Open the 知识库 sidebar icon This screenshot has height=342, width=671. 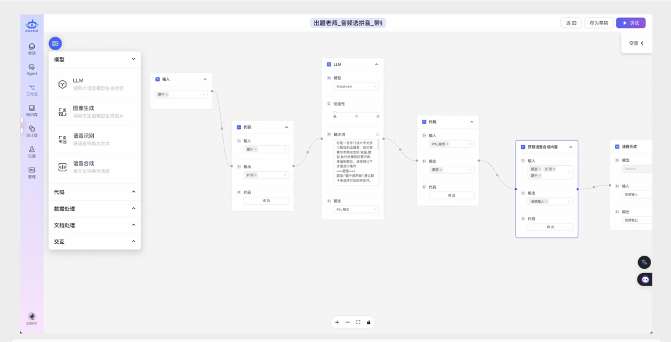(x=32, y=110)
